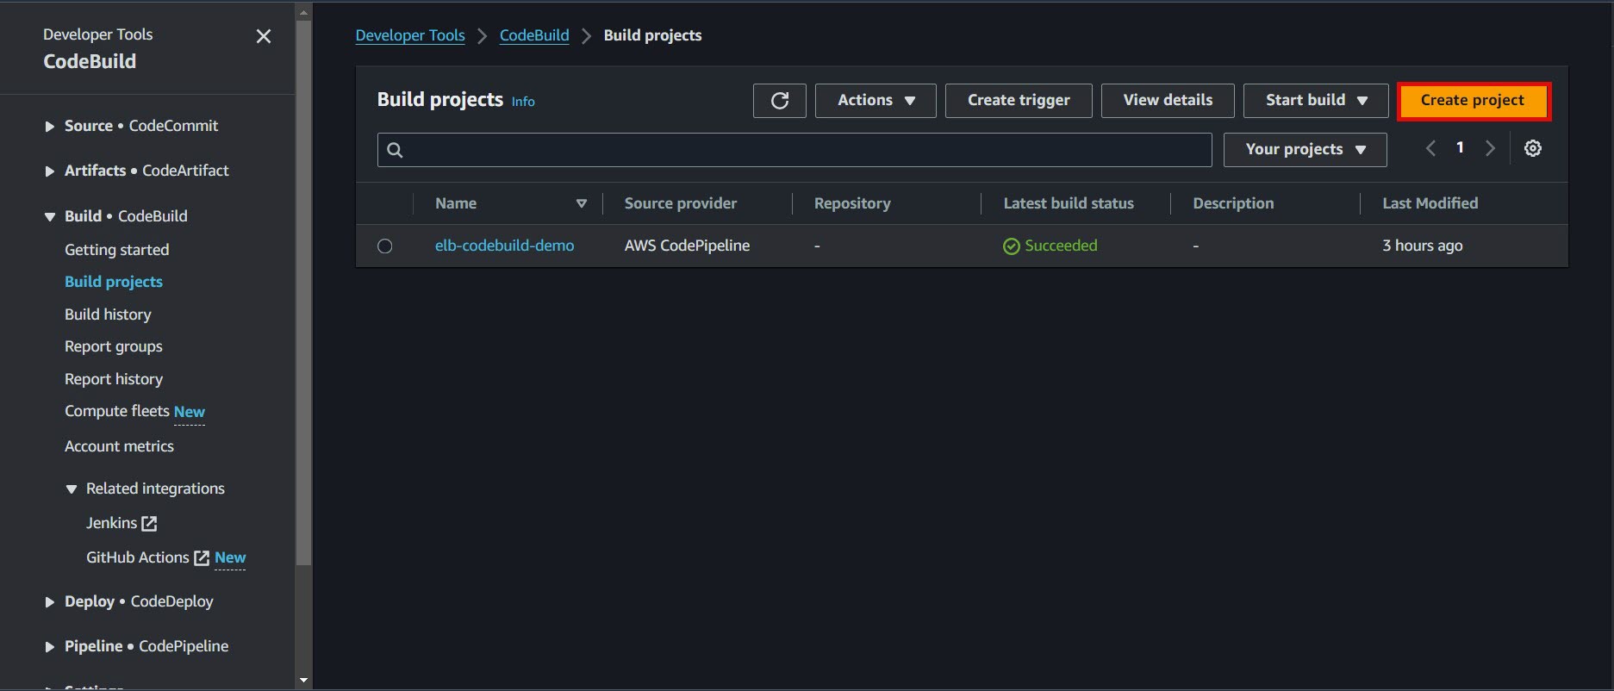Click the search magnifier icon
The image size is (1614, 691).
[x=395, y=150]
